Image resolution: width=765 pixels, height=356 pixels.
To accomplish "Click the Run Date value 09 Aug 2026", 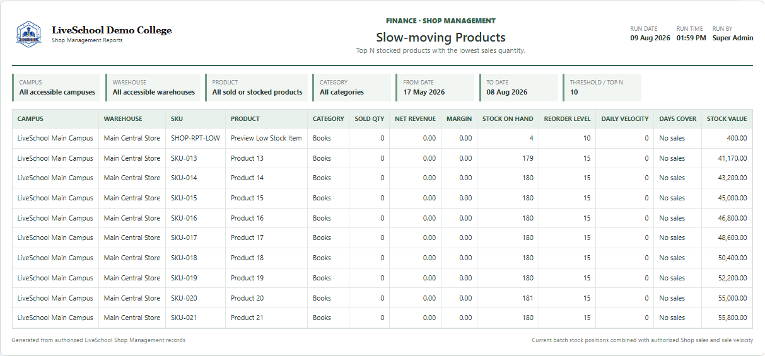I will click(650, 38).
